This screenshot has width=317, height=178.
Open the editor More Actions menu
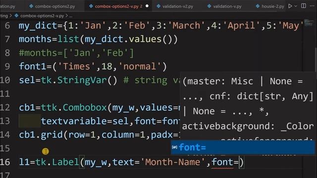(312, 6)
